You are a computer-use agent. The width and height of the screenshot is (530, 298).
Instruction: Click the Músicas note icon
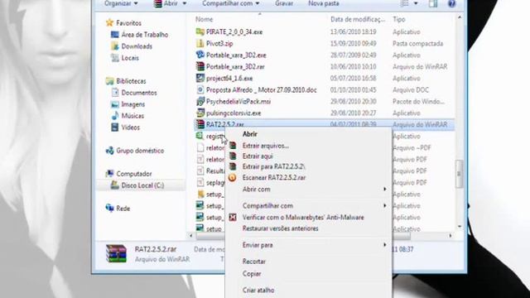[x=115, y=116]
